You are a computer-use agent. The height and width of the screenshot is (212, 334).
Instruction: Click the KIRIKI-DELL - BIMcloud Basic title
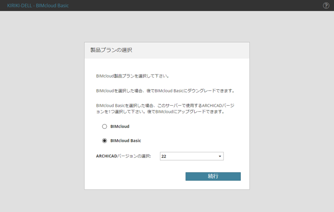[x=38, y=6]
